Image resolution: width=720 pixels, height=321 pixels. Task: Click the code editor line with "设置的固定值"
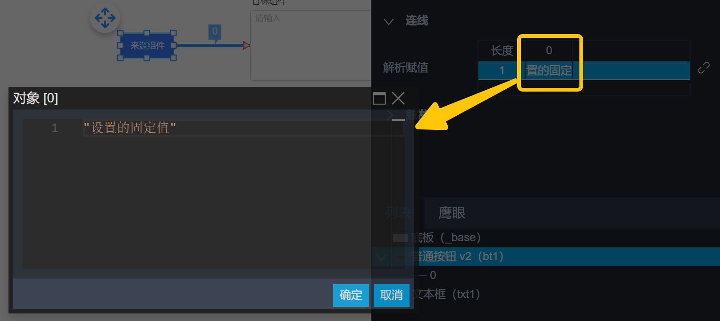[x=244, y=128]
